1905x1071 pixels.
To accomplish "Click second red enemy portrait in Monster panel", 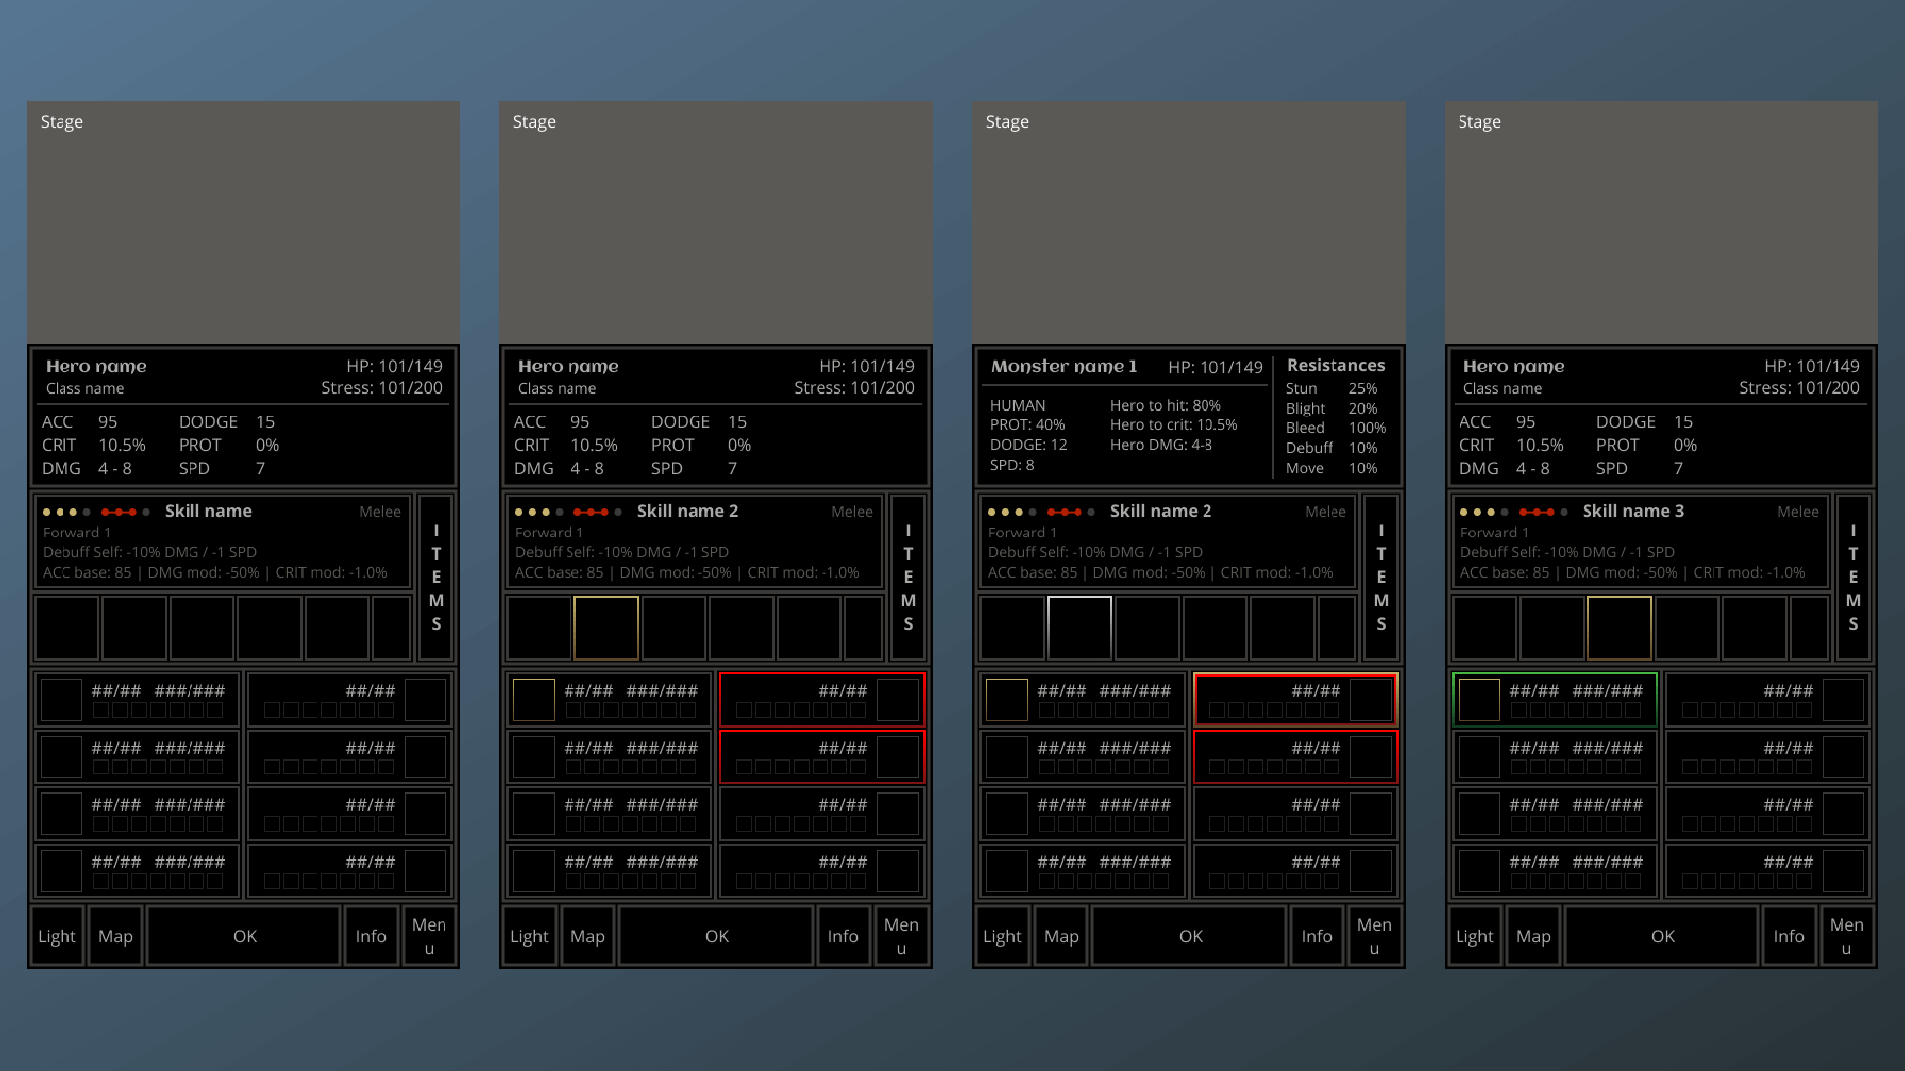I will [1371, 758].
